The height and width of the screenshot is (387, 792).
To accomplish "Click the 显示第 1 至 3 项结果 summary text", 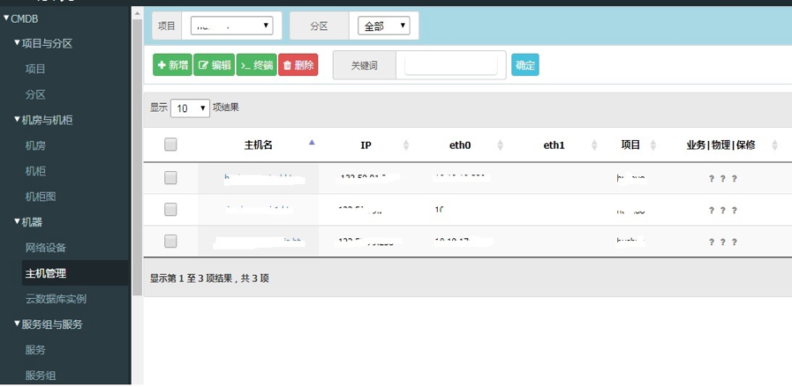I will (x=209, y=279).
